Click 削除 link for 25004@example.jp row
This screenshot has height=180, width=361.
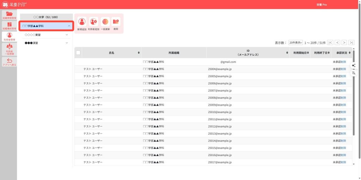(x=343, y=69)
